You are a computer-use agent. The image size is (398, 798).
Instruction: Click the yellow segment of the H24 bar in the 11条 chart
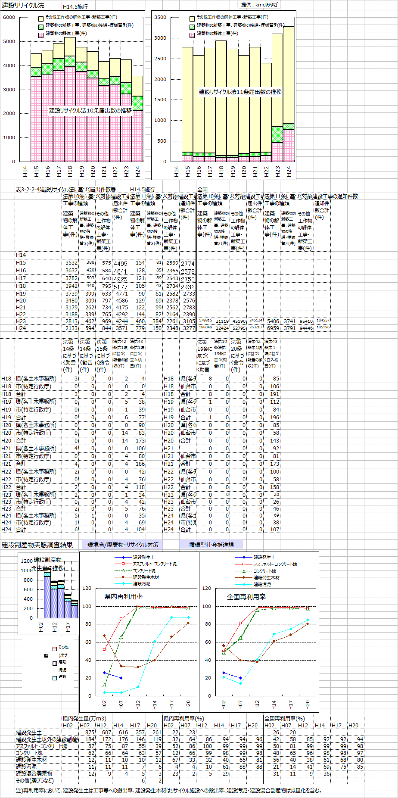[x=289, y=75]
